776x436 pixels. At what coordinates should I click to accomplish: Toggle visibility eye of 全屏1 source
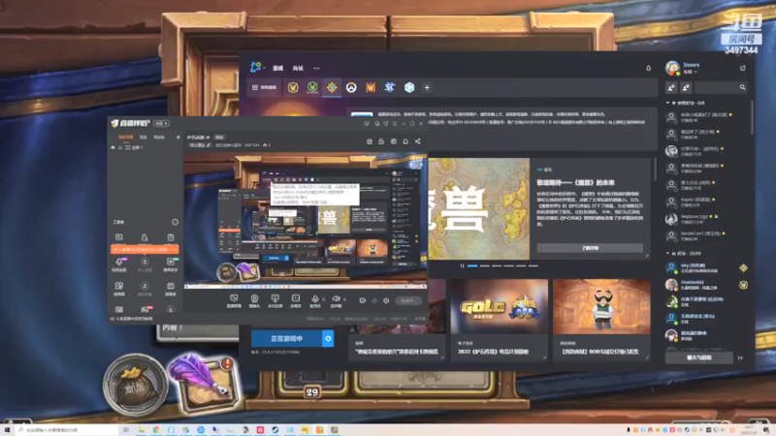pos(113,147)
